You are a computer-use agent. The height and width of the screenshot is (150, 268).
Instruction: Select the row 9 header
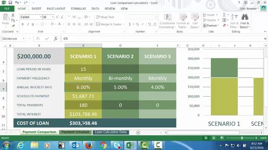pos(3,105)
